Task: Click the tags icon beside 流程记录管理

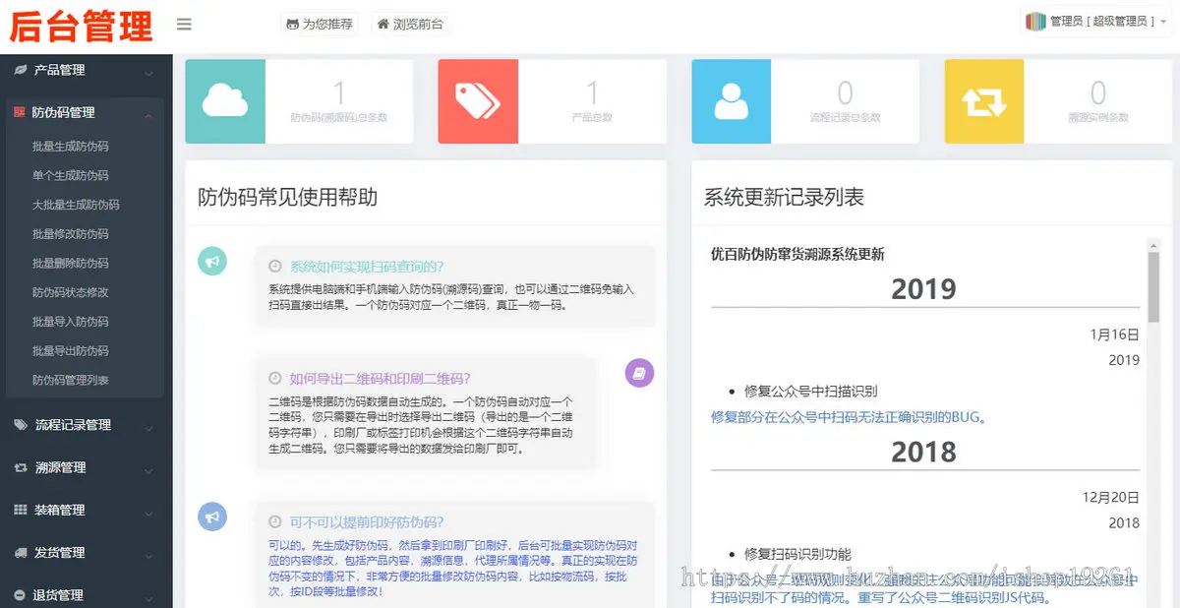Action: (21, 425)
